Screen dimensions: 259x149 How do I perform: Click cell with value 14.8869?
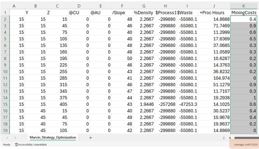point(214,131)
